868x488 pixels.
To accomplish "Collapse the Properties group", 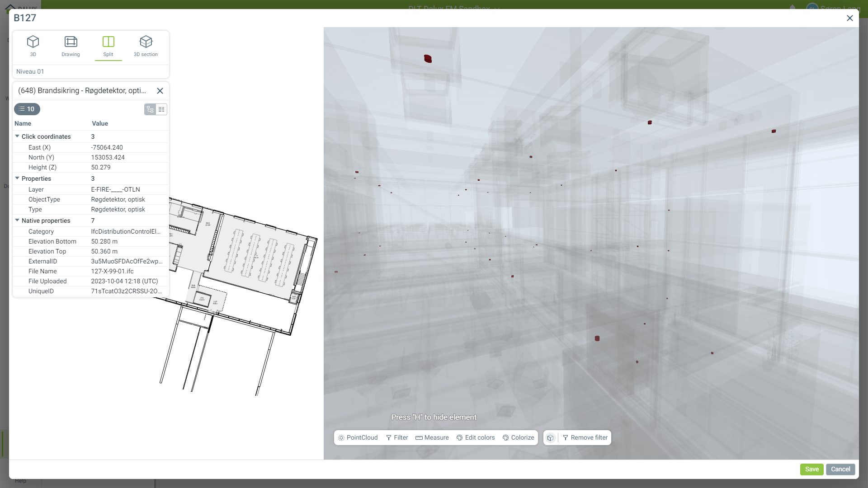I will point(17,178).
